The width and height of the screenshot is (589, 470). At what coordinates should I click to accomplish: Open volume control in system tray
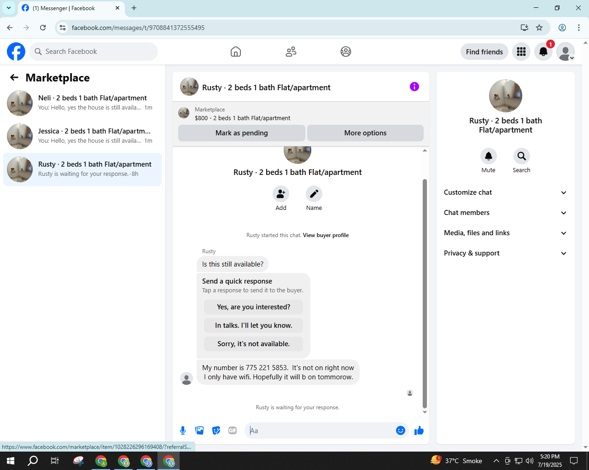pos(530,461)
